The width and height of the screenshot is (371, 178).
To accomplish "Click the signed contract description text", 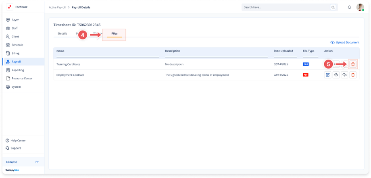I will point(197,75).
